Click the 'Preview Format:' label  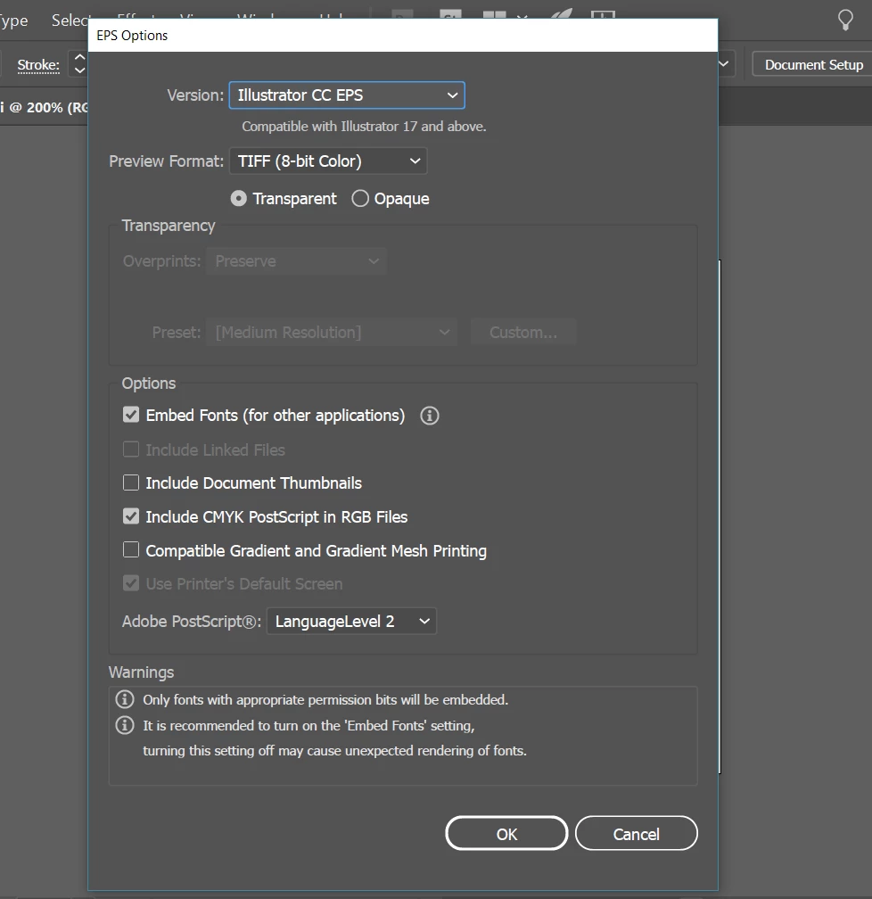click(166, 161)
